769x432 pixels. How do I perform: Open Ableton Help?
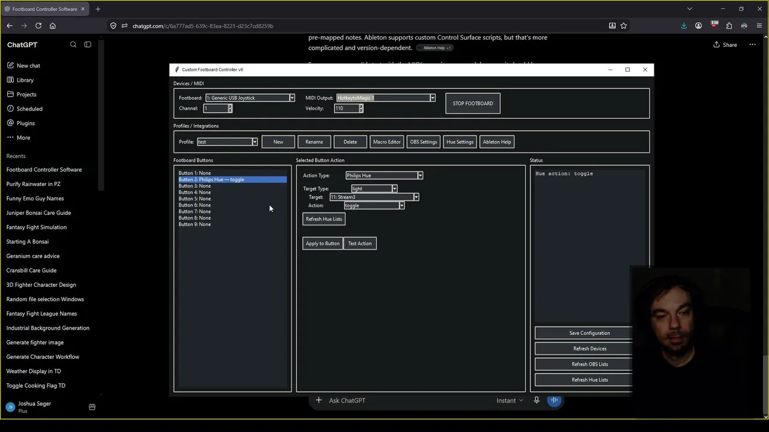[497, 142]
